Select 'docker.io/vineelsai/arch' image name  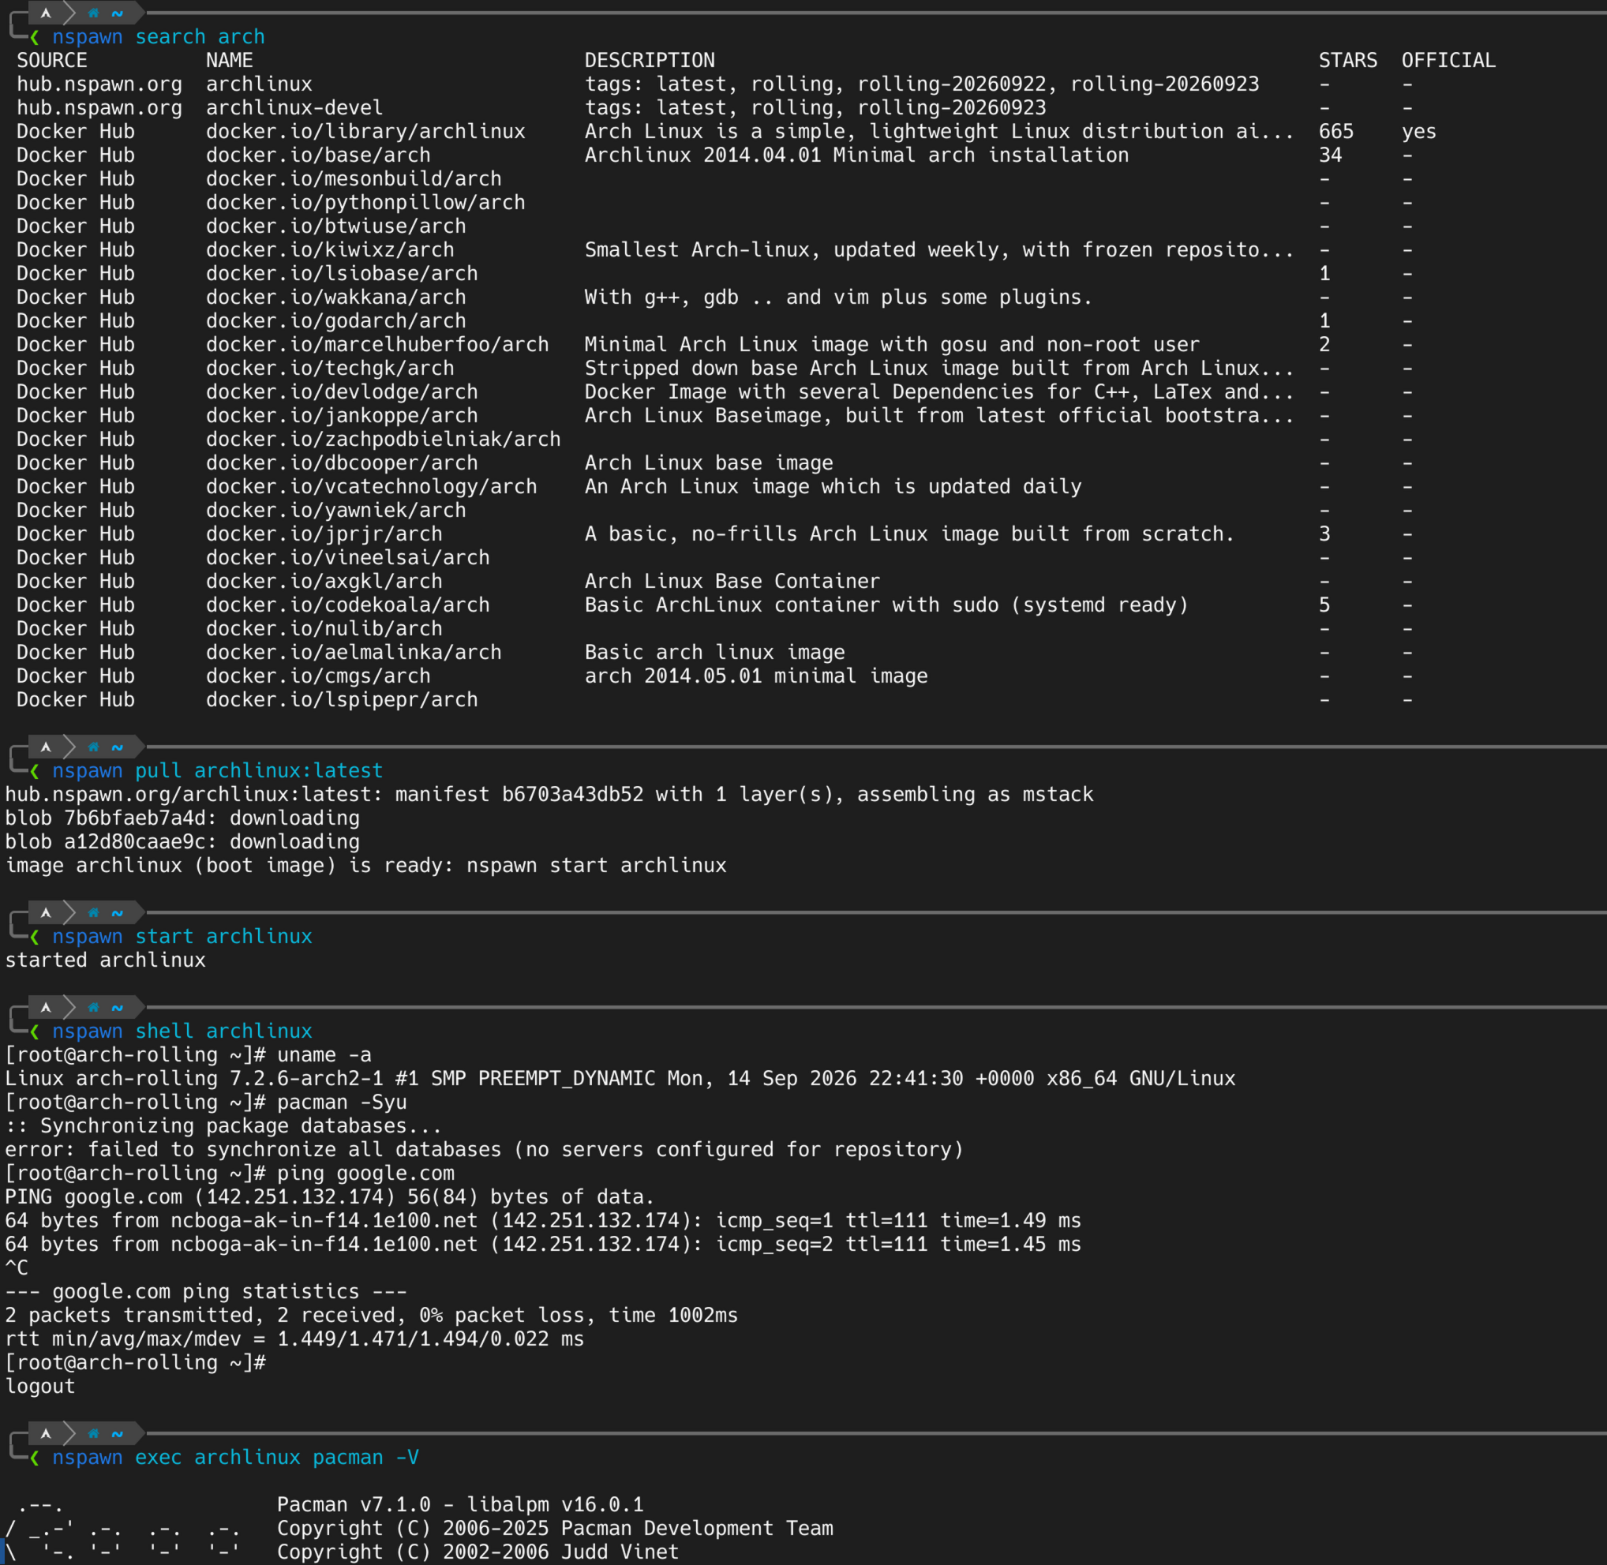point(348,558)
